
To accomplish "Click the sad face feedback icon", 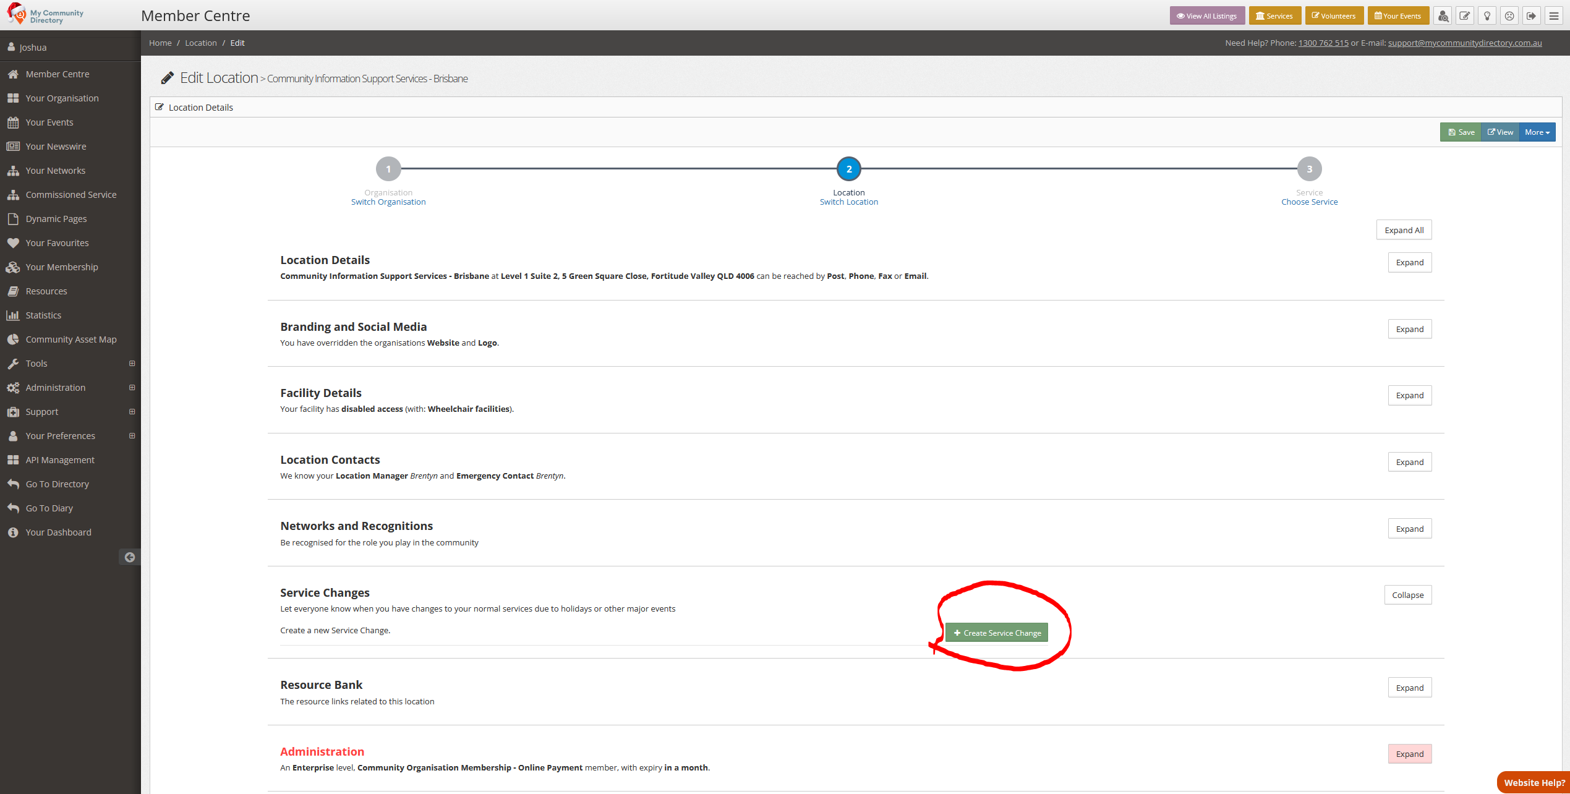I will pos(1509,15).
